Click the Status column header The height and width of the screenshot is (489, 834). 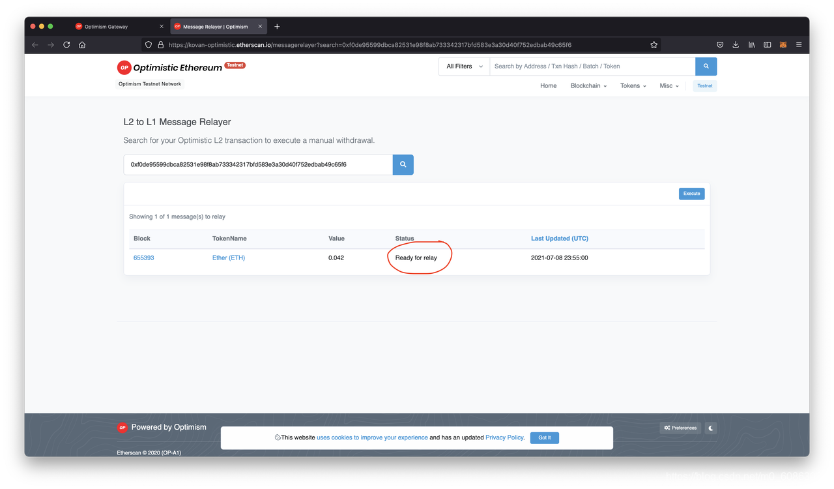pyautogui.click(x=405, y=239)
